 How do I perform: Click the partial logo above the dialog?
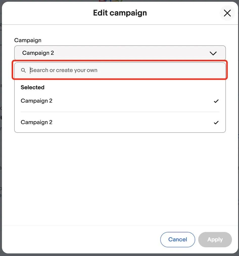pos(111,1)
